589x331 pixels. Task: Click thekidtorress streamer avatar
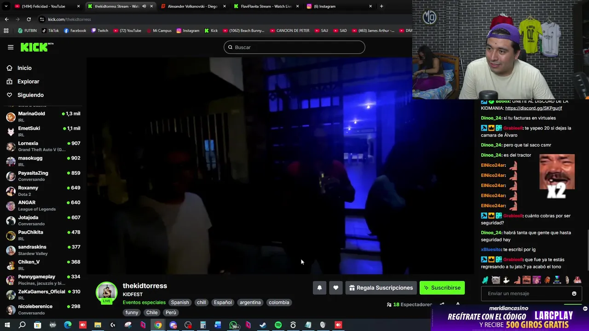click(x=107, y=293)
